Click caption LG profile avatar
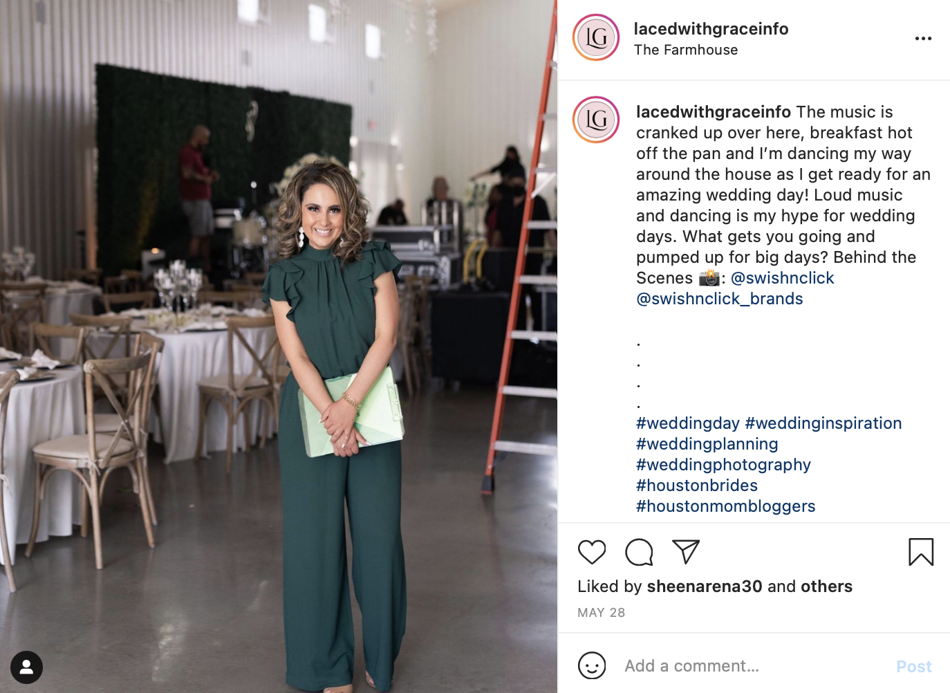950x693 pixels. click(x=596, y=120)
